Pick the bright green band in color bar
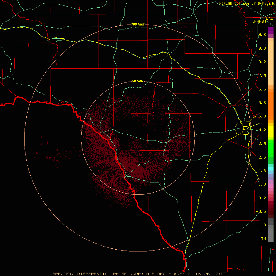The height and width of the screenshot is (276, 276). click(271, 148)
